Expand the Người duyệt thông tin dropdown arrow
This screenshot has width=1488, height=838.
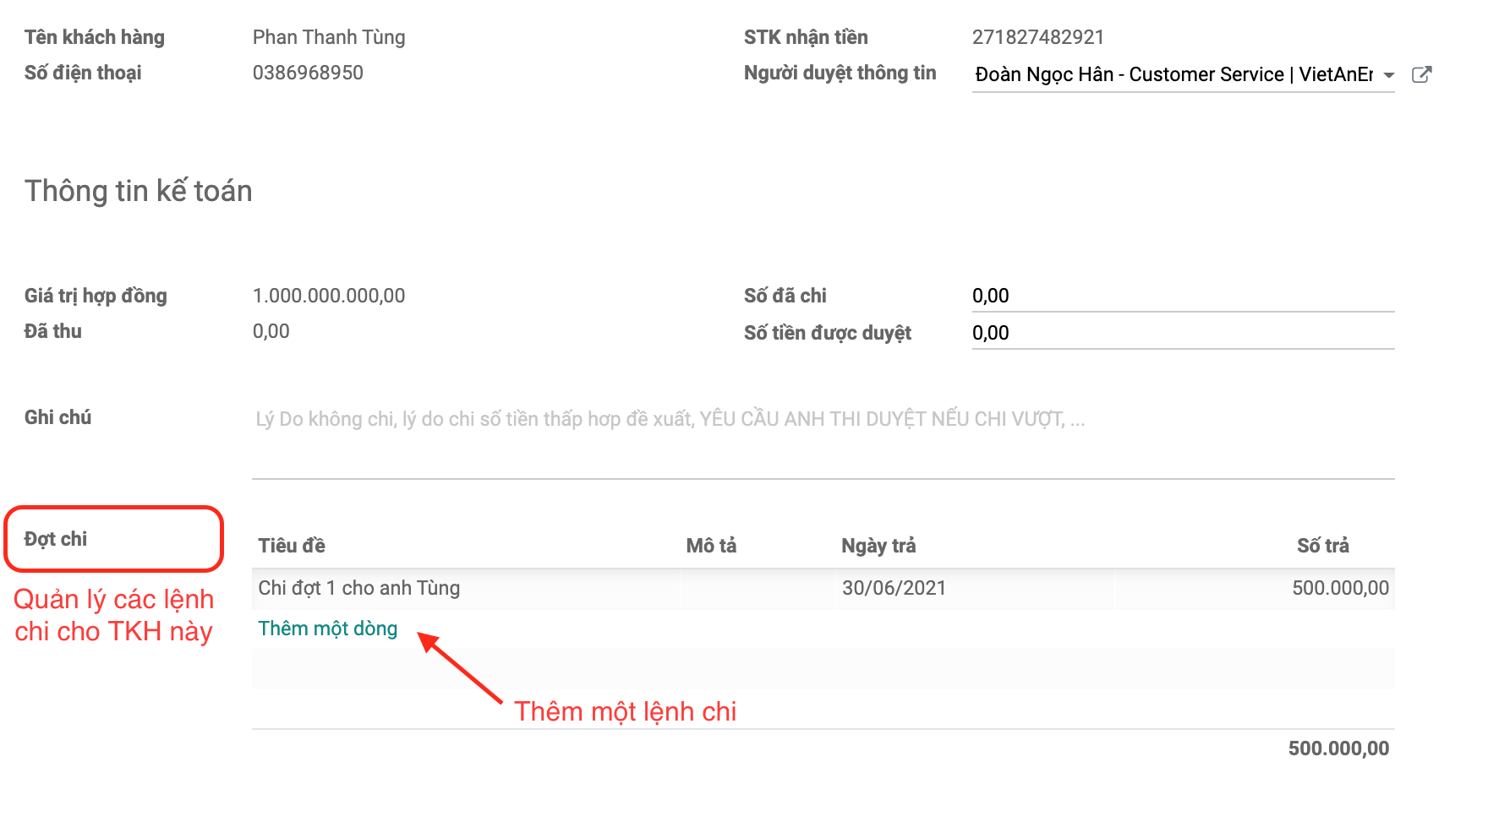(x=1388, y=75)
